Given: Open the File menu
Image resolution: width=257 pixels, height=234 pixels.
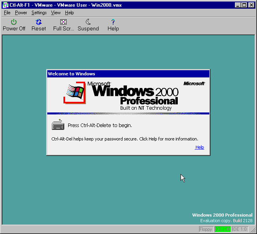Looking at the screenshot, I should coord(7,13).
